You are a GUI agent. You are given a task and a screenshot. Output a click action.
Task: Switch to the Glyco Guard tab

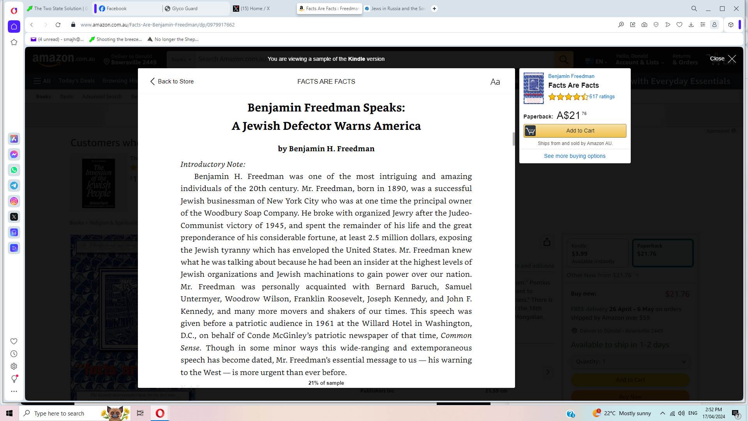coord(195,8)
